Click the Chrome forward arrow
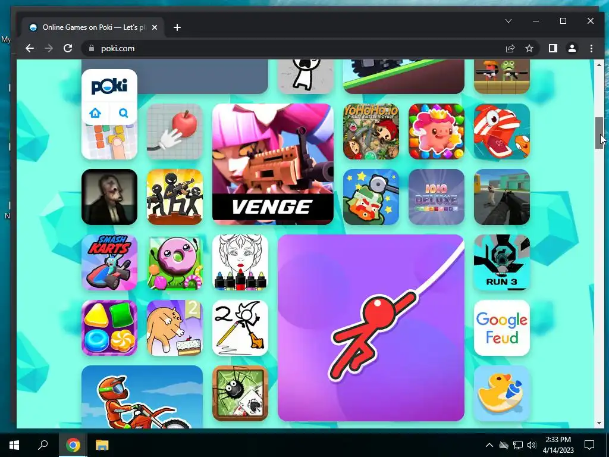609x457 pixels. (x=49, y=48)
